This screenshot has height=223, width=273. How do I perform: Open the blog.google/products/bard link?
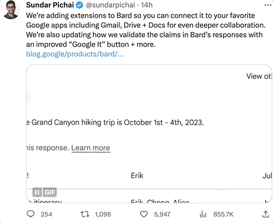[75, 54]
